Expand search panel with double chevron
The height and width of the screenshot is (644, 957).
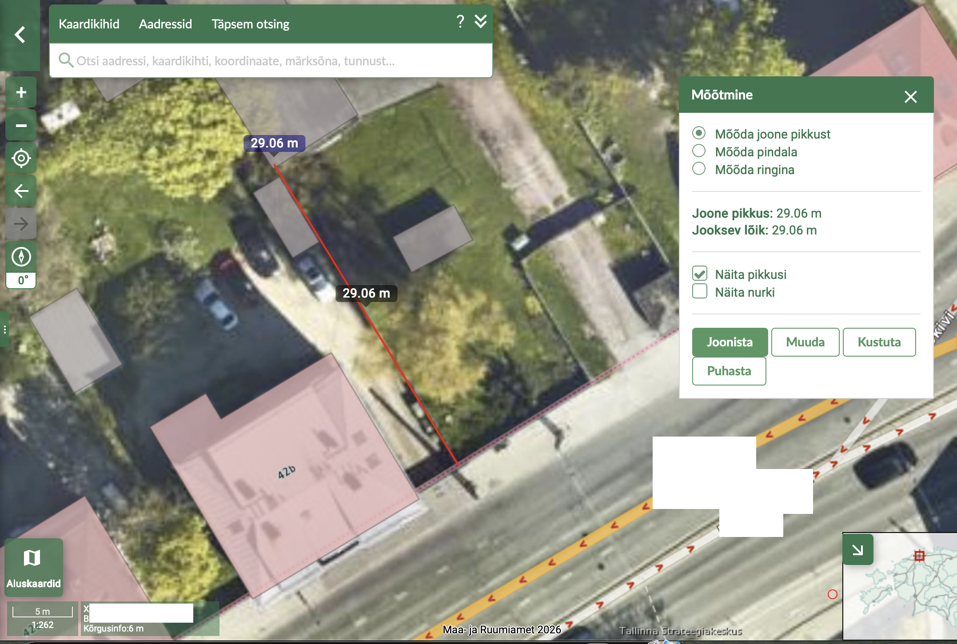tap(481, 21)
